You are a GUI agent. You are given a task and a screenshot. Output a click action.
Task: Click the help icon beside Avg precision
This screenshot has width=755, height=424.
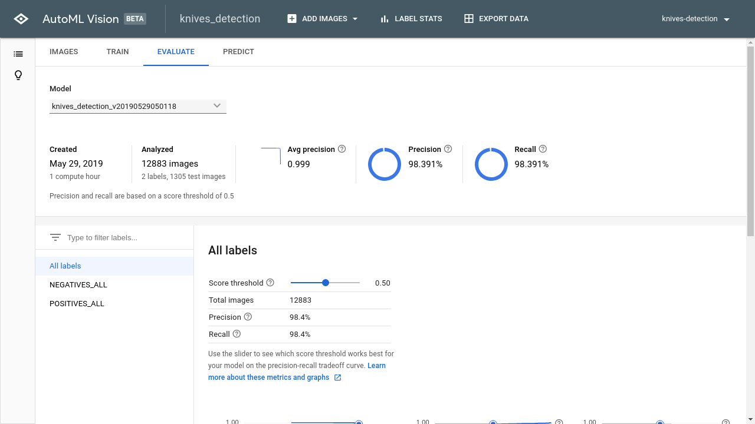tap(342, 149)
